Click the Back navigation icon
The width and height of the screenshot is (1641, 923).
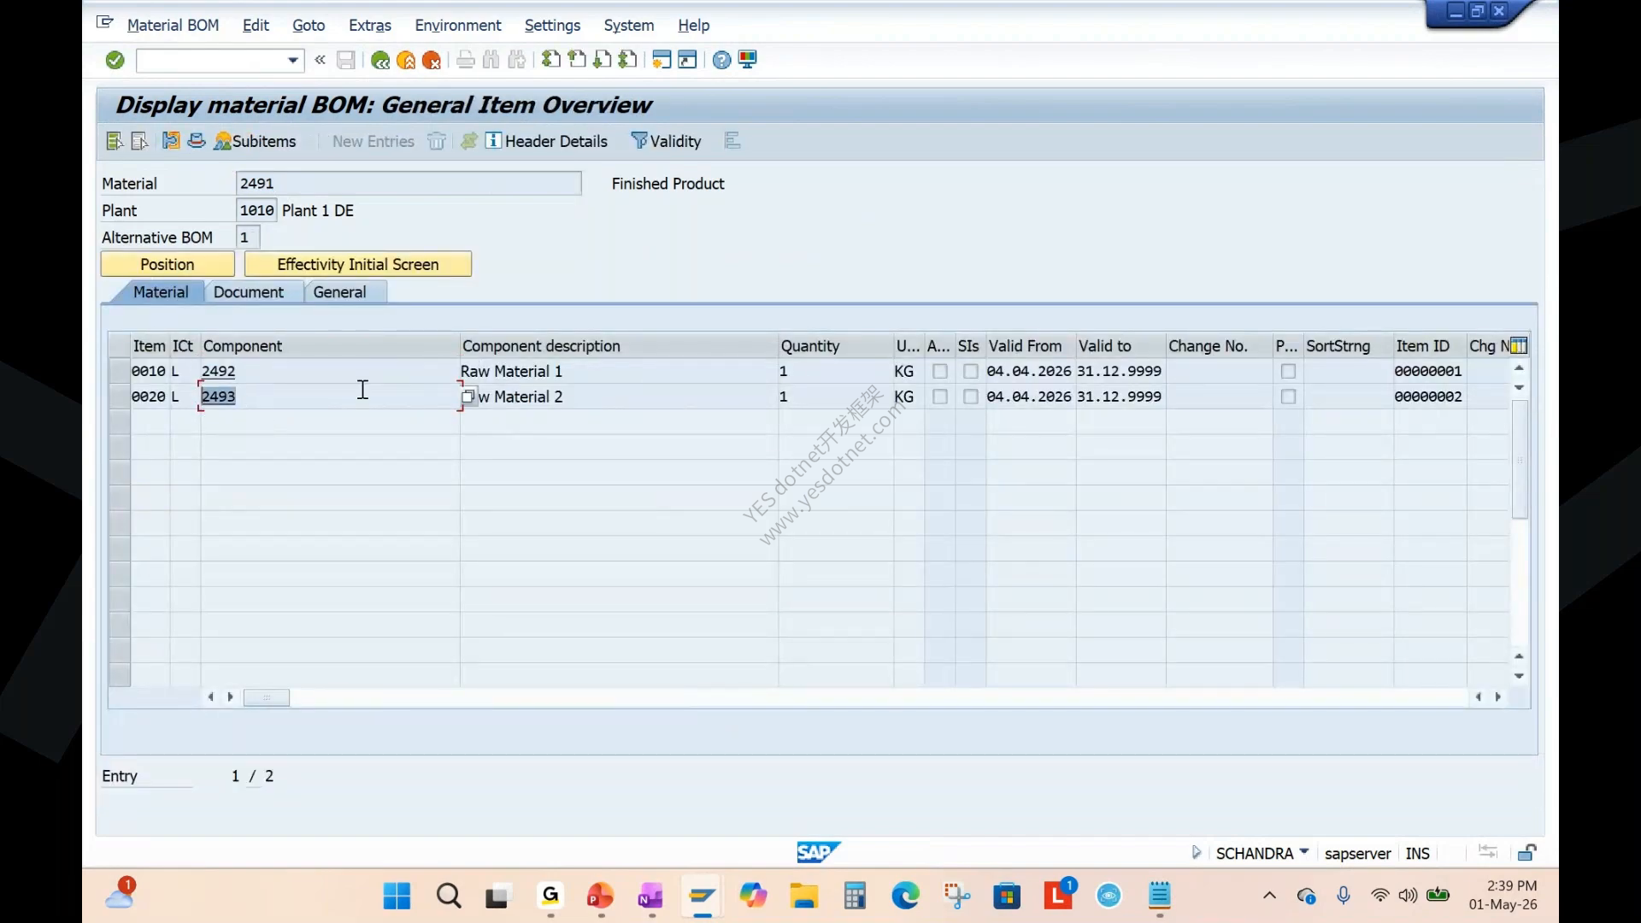(x=380, y=60)
